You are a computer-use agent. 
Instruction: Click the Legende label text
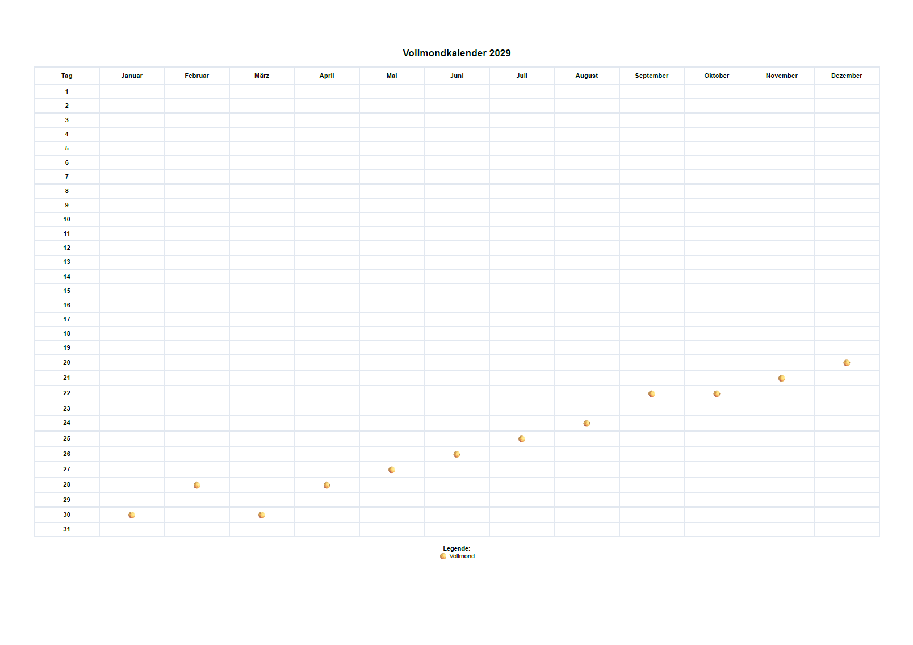click(x=456, y=548)
